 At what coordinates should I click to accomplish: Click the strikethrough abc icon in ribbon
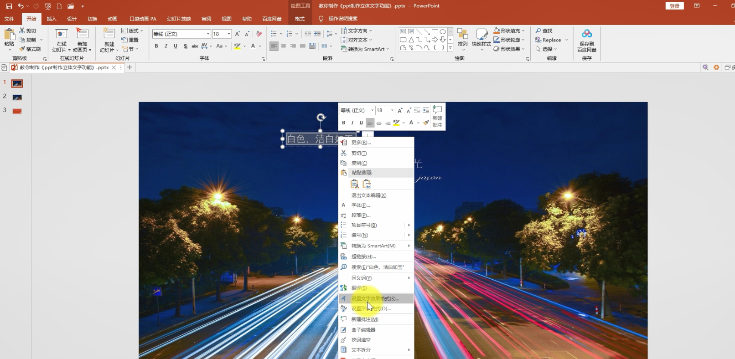tap(195, 46)
